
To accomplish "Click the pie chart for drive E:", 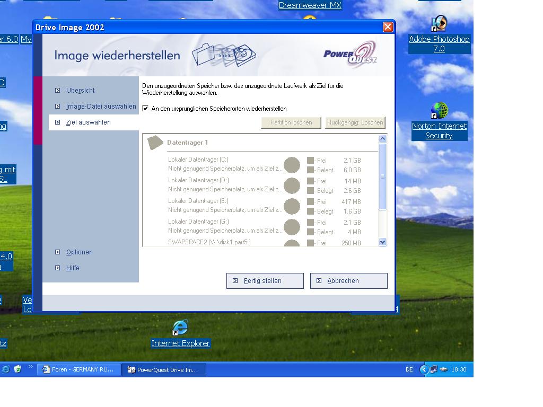I will [x=292, y=206].
